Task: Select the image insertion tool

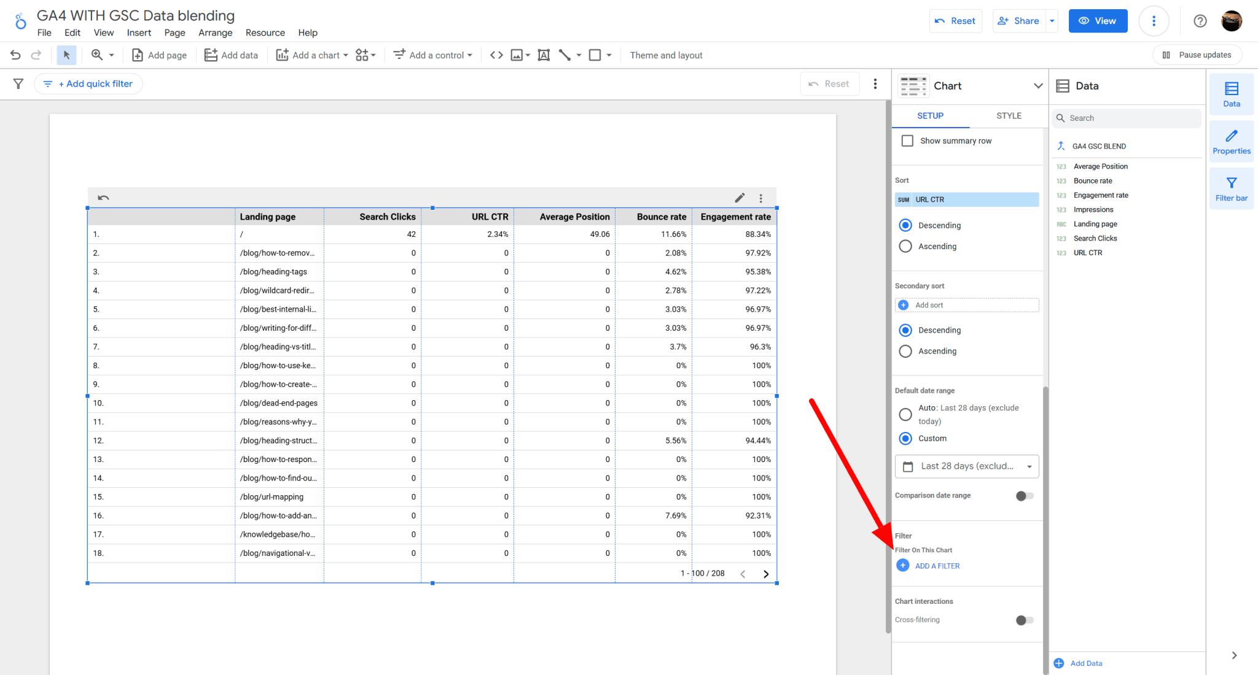Action: coord(516,55)
